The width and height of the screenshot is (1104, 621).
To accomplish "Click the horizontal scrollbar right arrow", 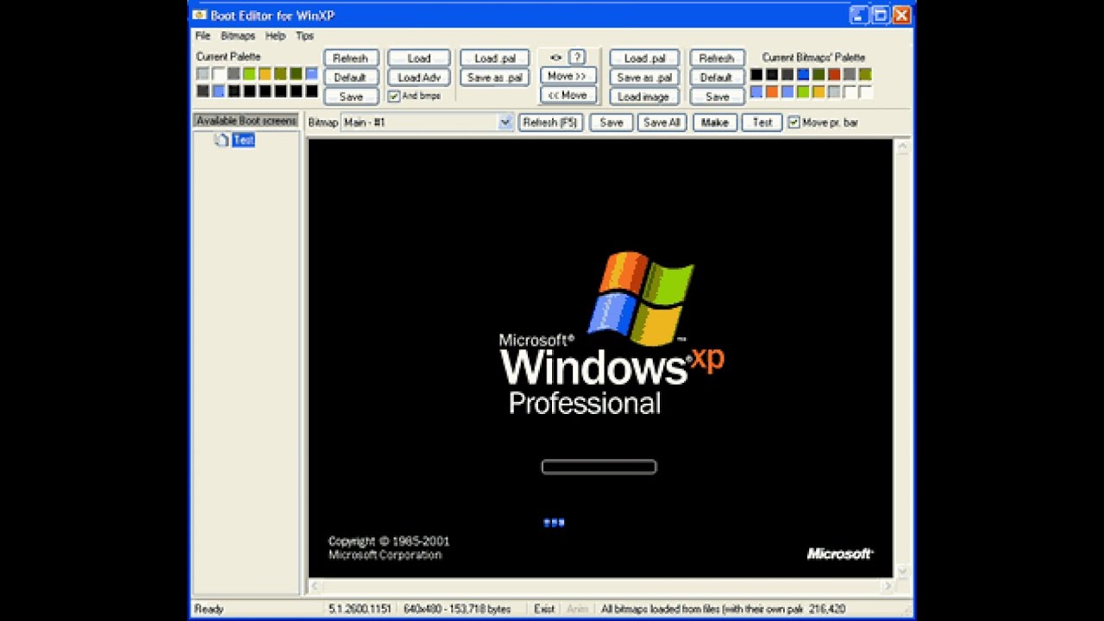I will coord(887,586).
